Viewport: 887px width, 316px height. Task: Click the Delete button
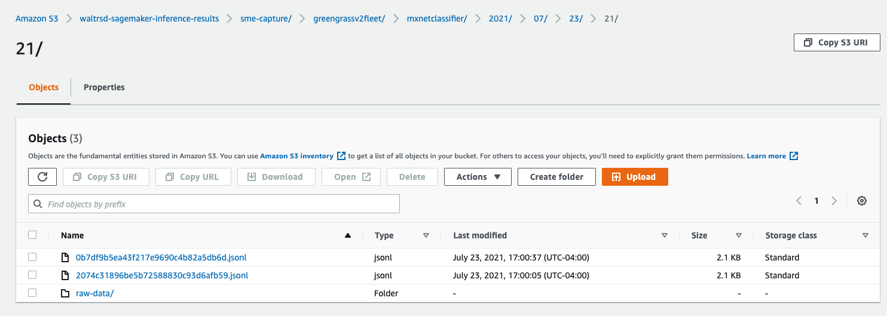click(x=412, y=177)
